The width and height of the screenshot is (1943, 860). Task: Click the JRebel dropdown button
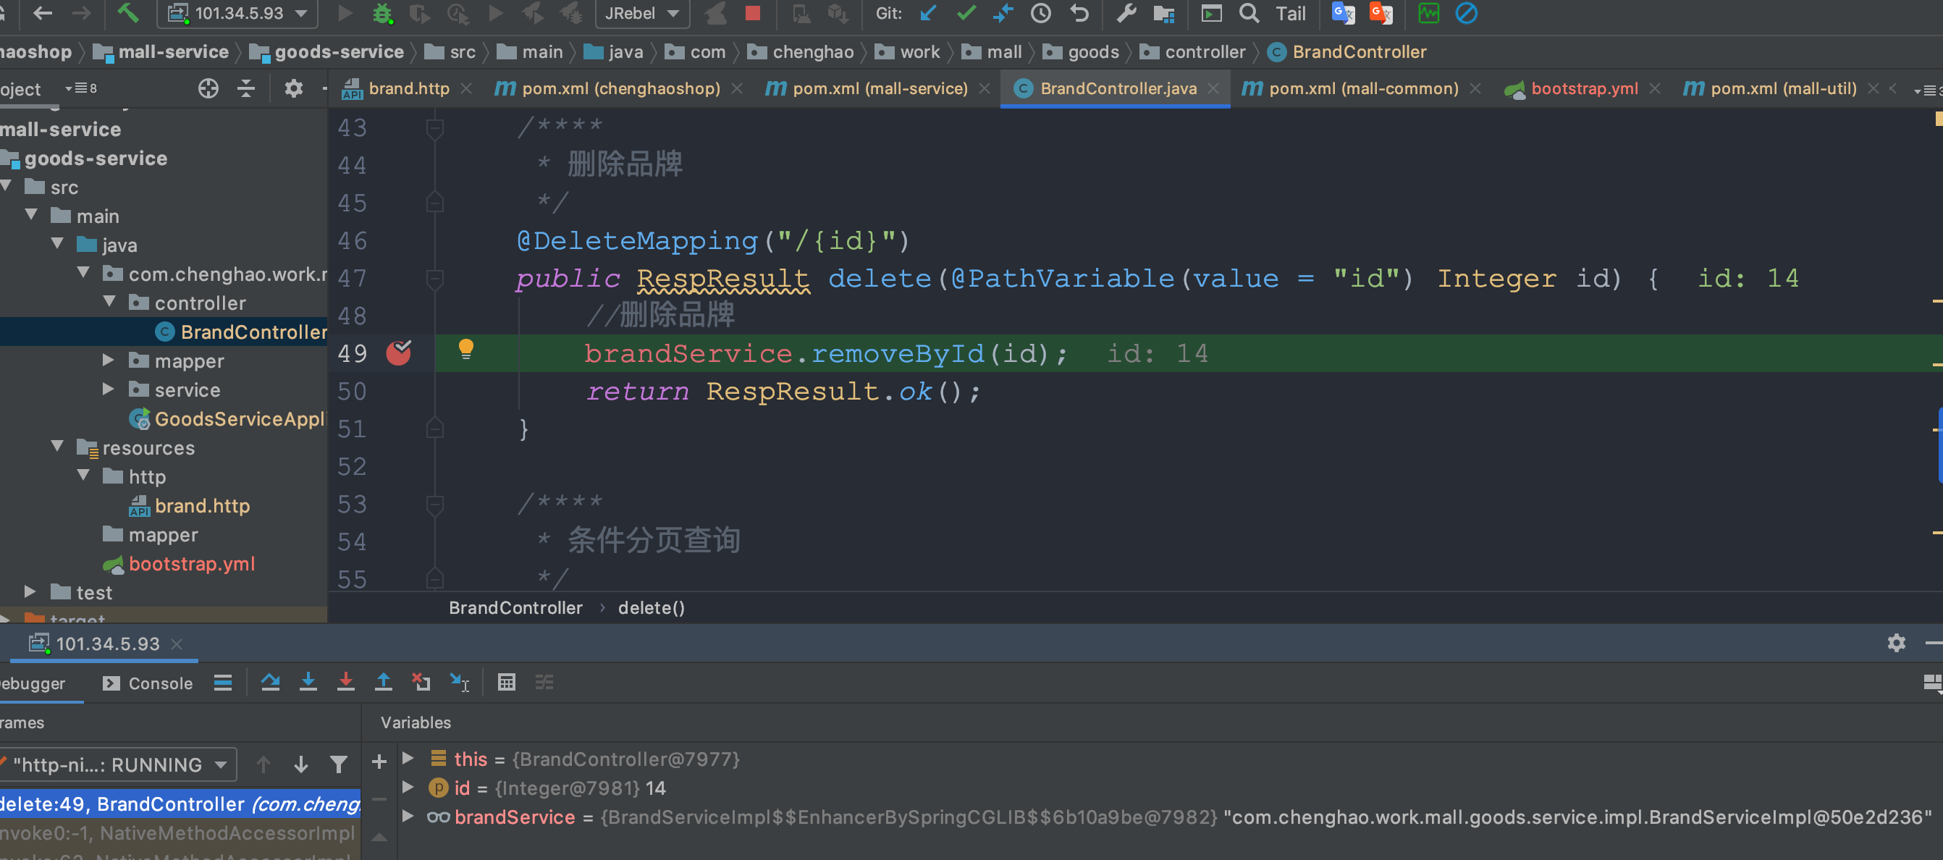642,14
